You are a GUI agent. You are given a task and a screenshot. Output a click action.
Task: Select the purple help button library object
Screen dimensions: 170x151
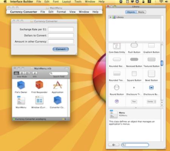pyautogui.click(x=117, y=101)
